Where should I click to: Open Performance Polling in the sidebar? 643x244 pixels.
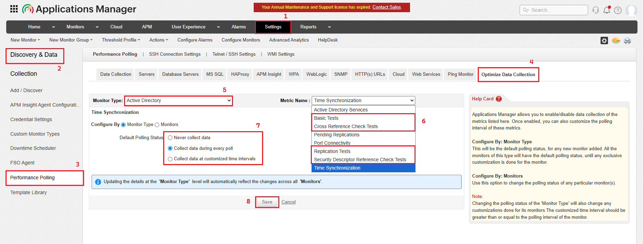[x=45, y=178]
